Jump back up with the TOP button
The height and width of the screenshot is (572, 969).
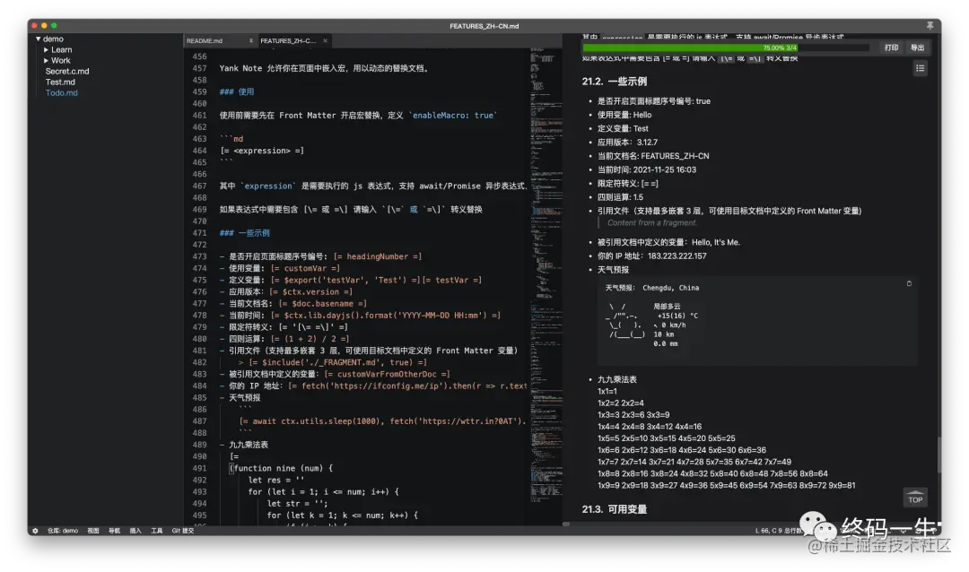915,498
